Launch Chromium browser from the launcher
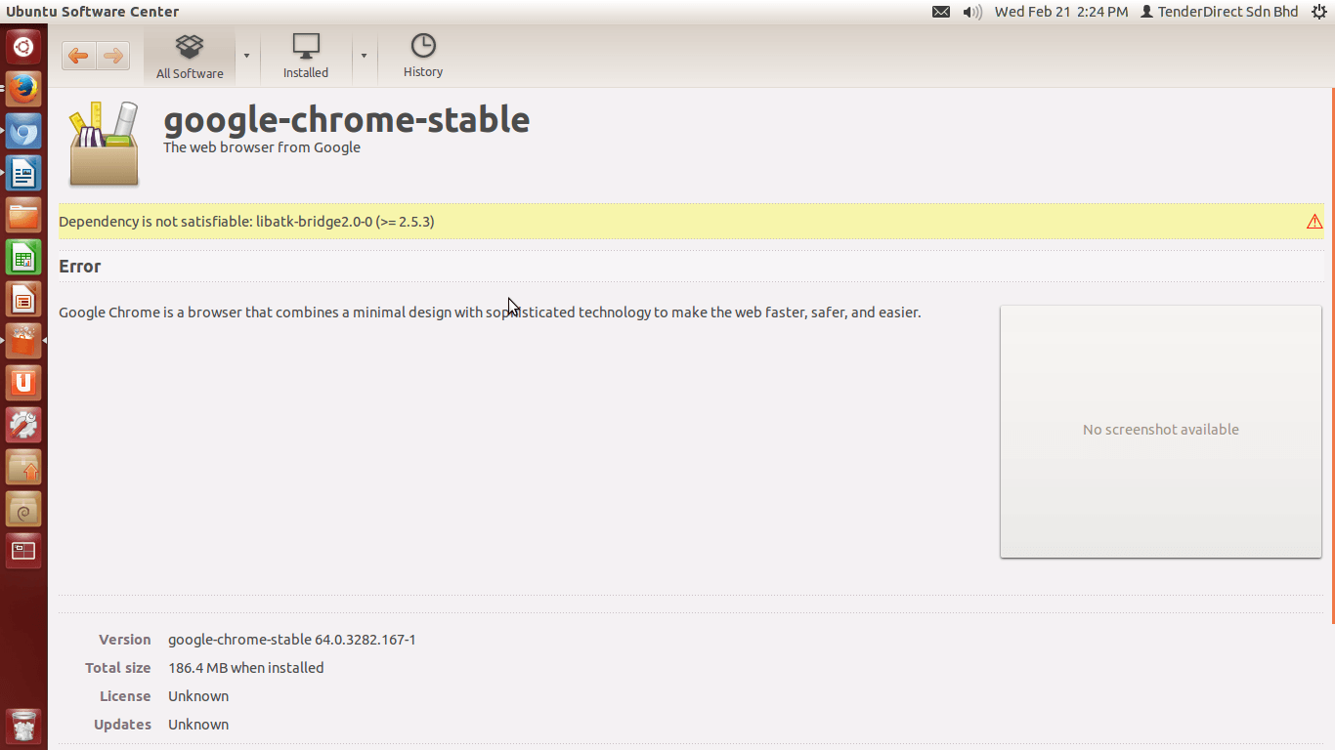This screenshot has height=750, width=1335. [23, 131]
